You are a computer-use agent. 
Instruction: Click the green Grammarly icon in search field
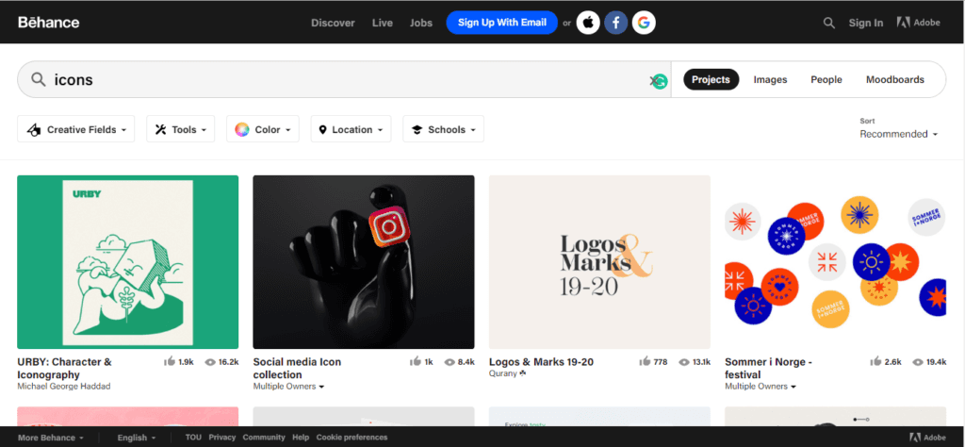point(661,81)
